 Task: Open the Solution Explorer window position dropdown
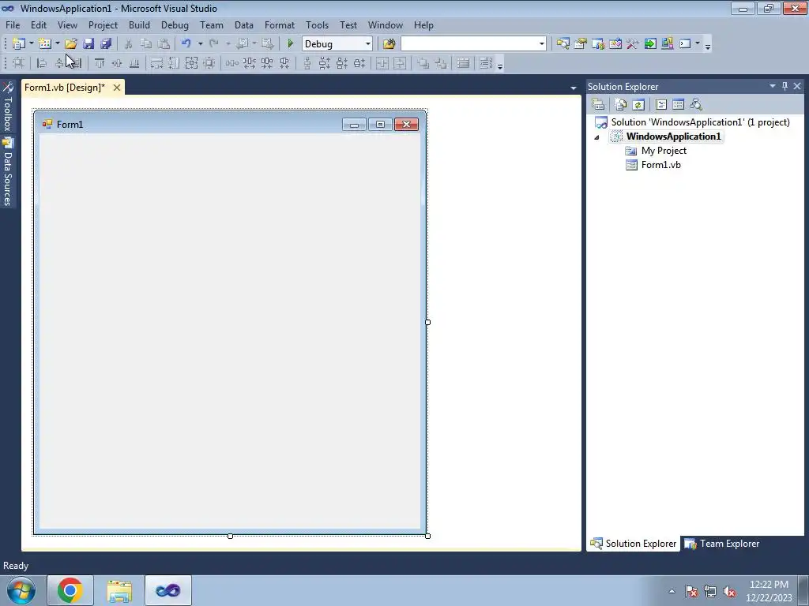tap(773, 86)
